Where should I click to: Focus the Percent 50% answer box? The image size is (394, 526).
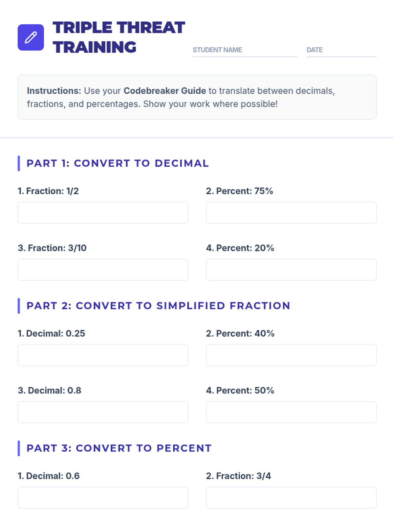tap(291, 412)
